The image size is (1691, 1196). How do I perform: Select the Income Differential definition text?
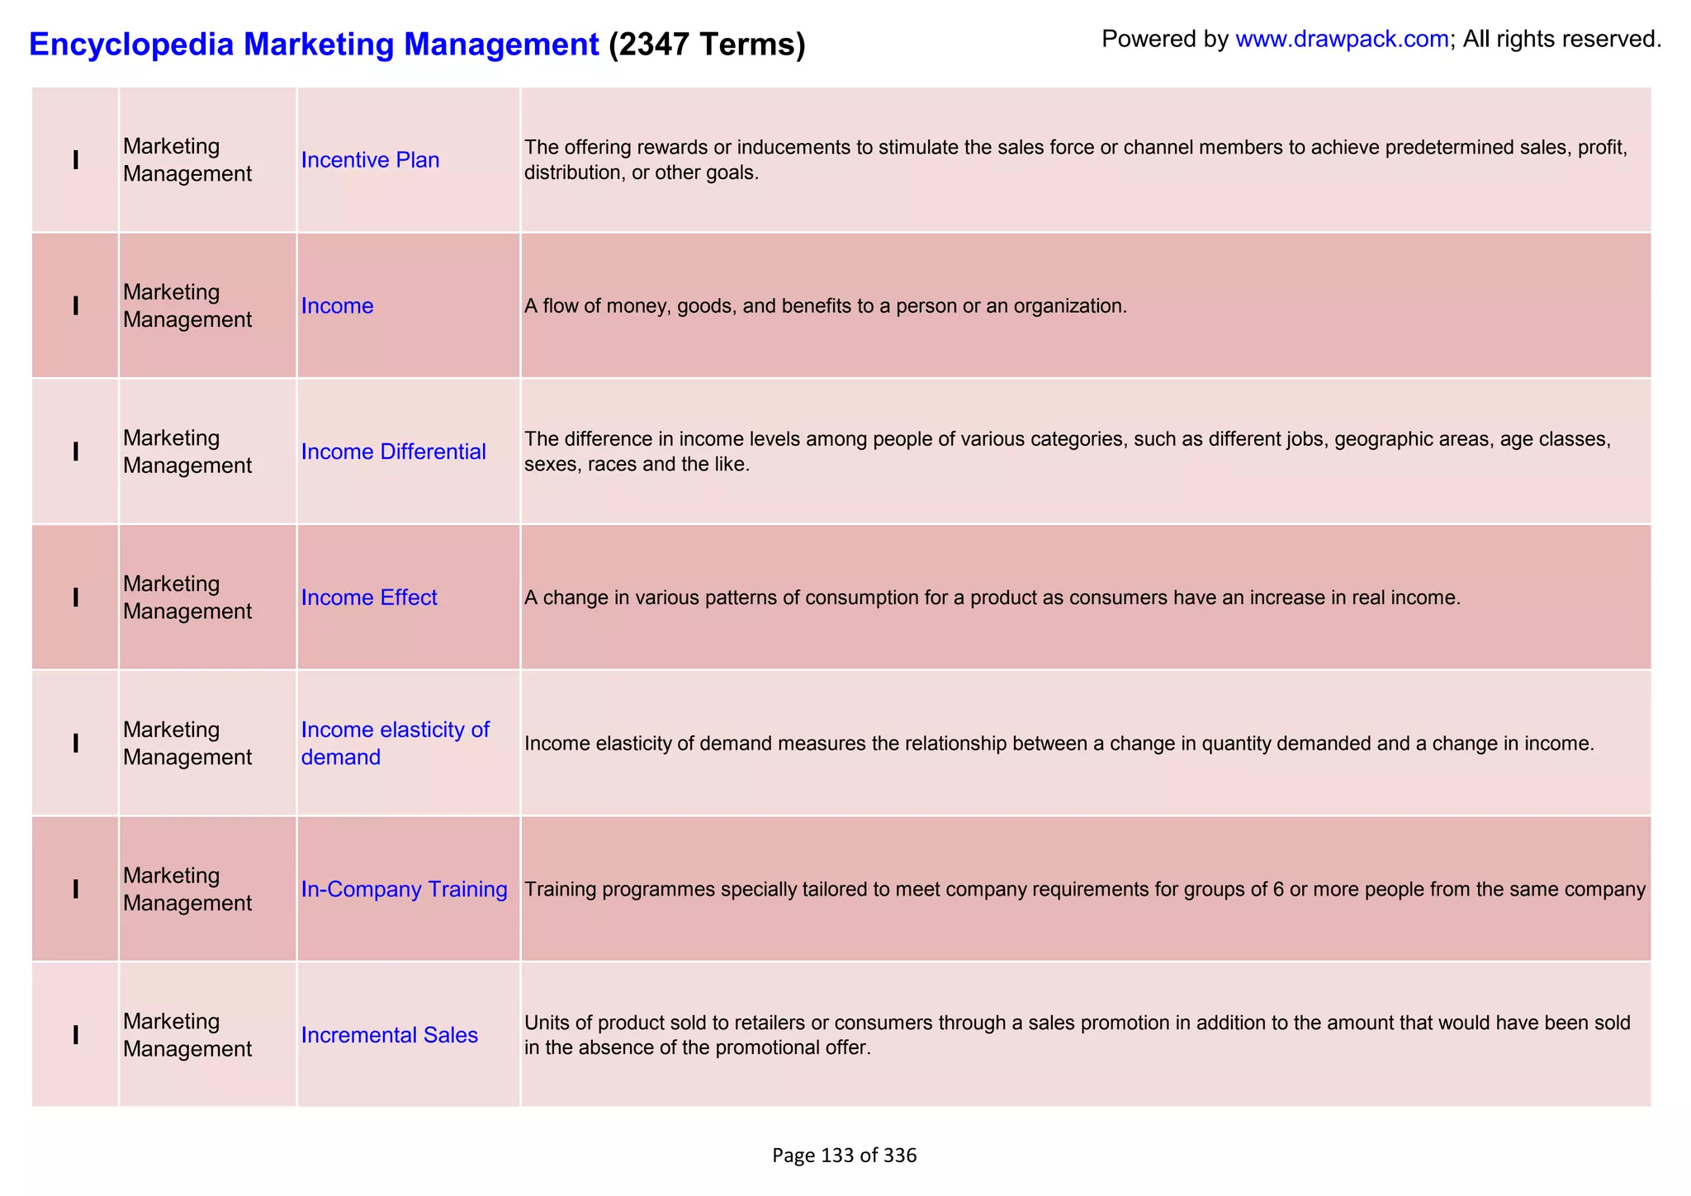click(x=1068, y=451)
